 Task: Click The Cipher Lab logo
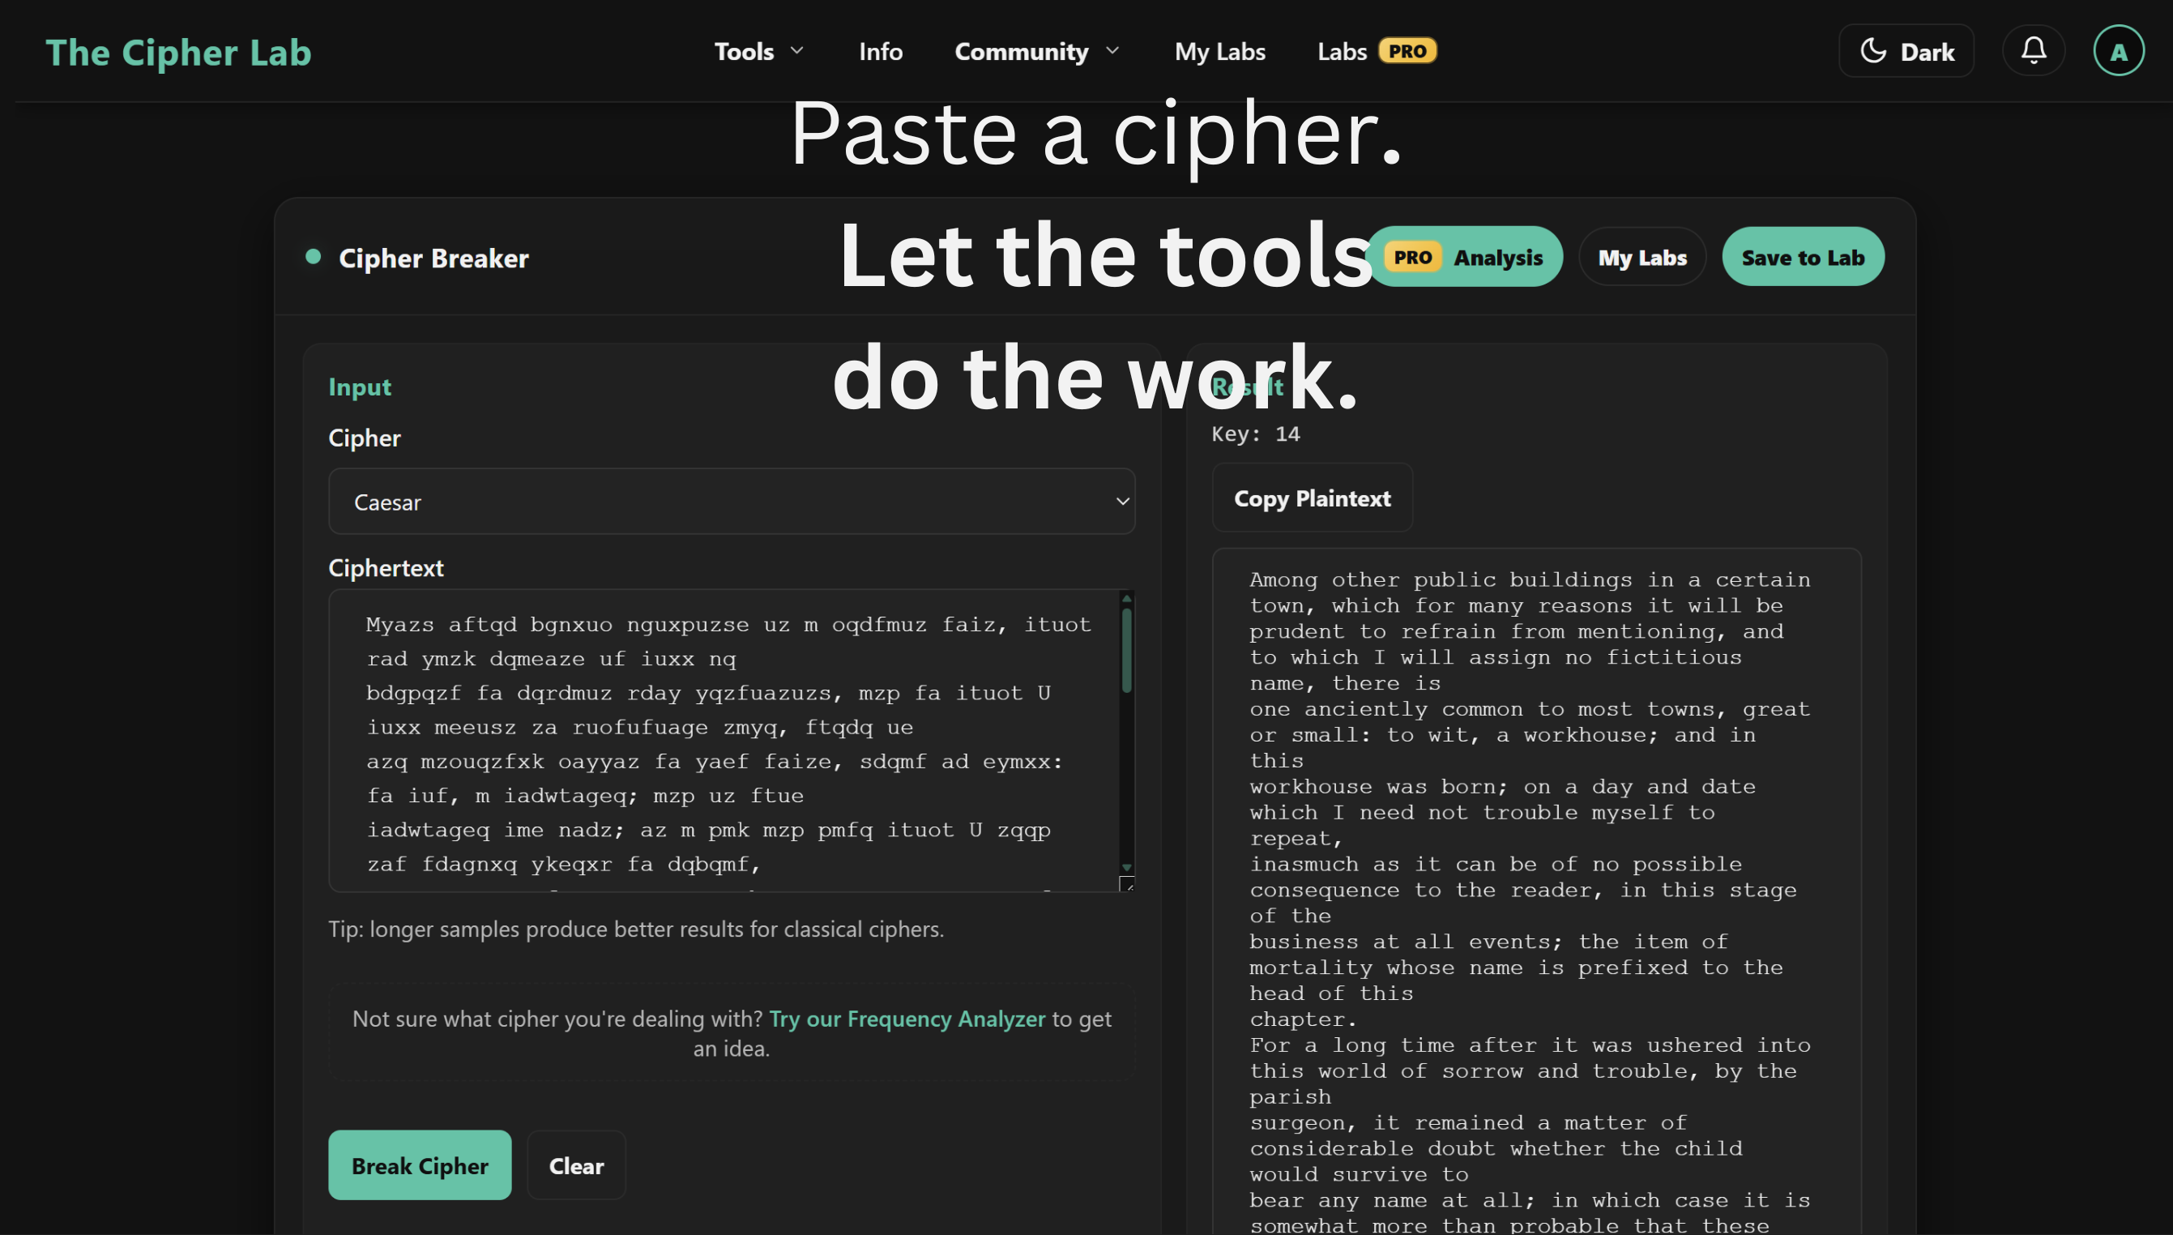click(x=178, y=52)
